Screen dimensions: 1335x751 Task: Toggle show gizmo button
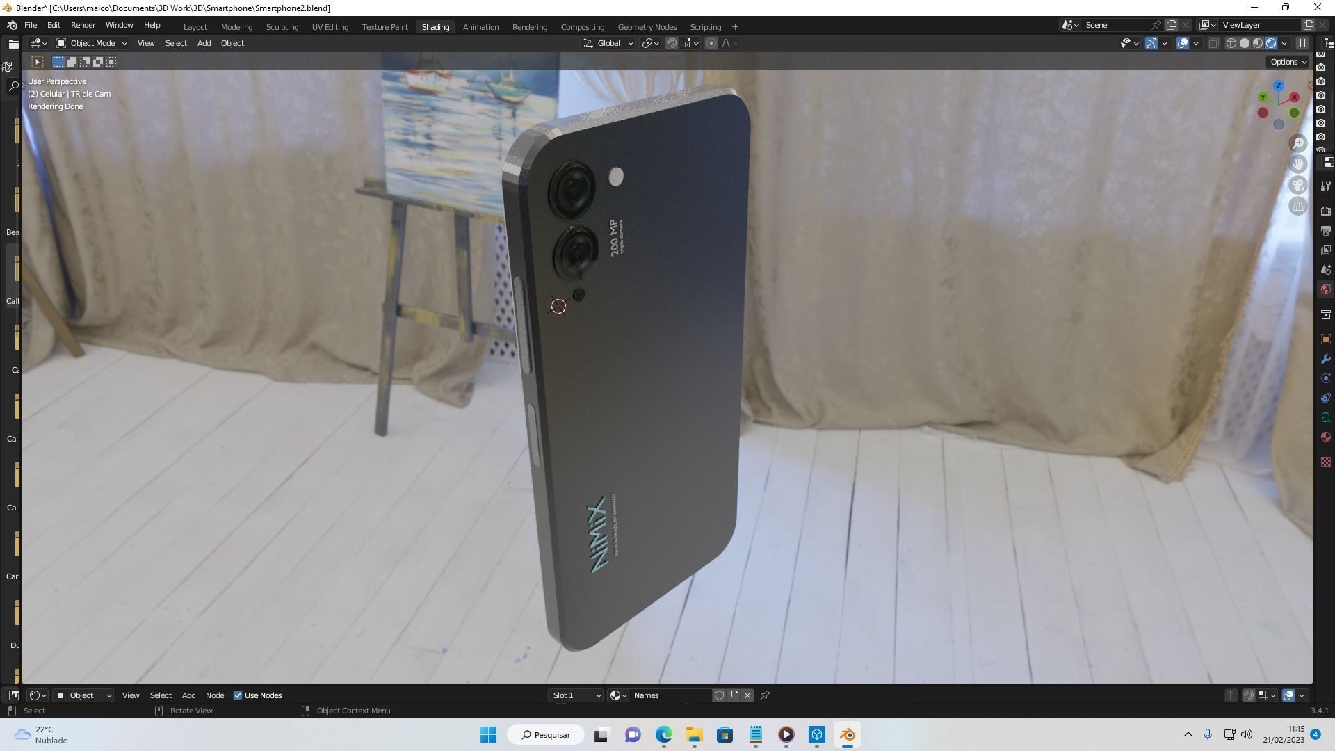coord(1151,43)
